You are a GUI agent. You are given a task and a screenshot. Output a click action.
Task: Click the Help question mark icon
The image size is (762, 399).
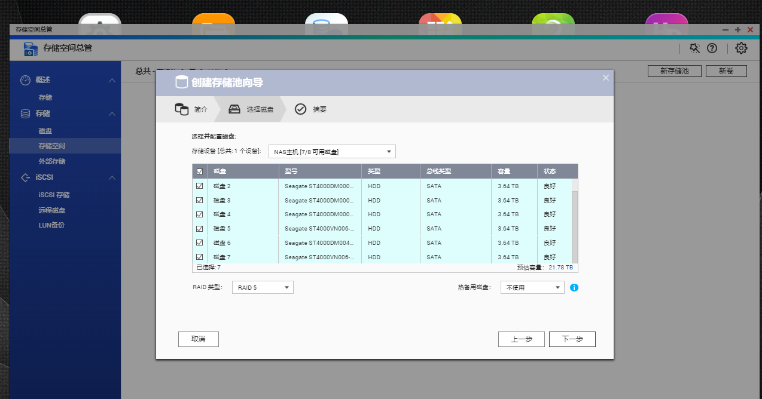tap(712, 48)
